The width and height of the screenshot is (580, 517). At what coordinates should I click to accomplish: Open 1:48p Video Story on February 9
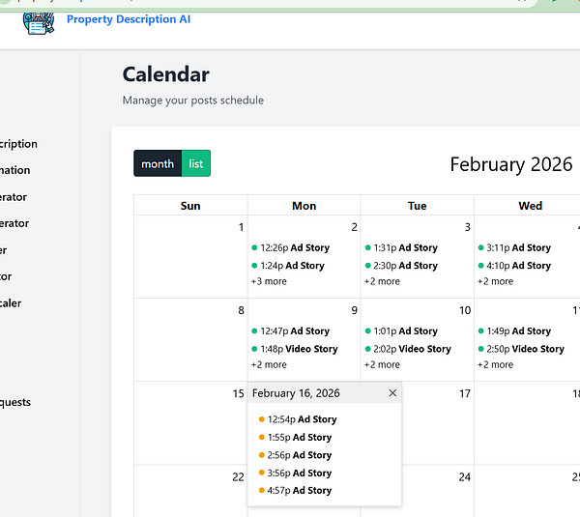point(295,349)
